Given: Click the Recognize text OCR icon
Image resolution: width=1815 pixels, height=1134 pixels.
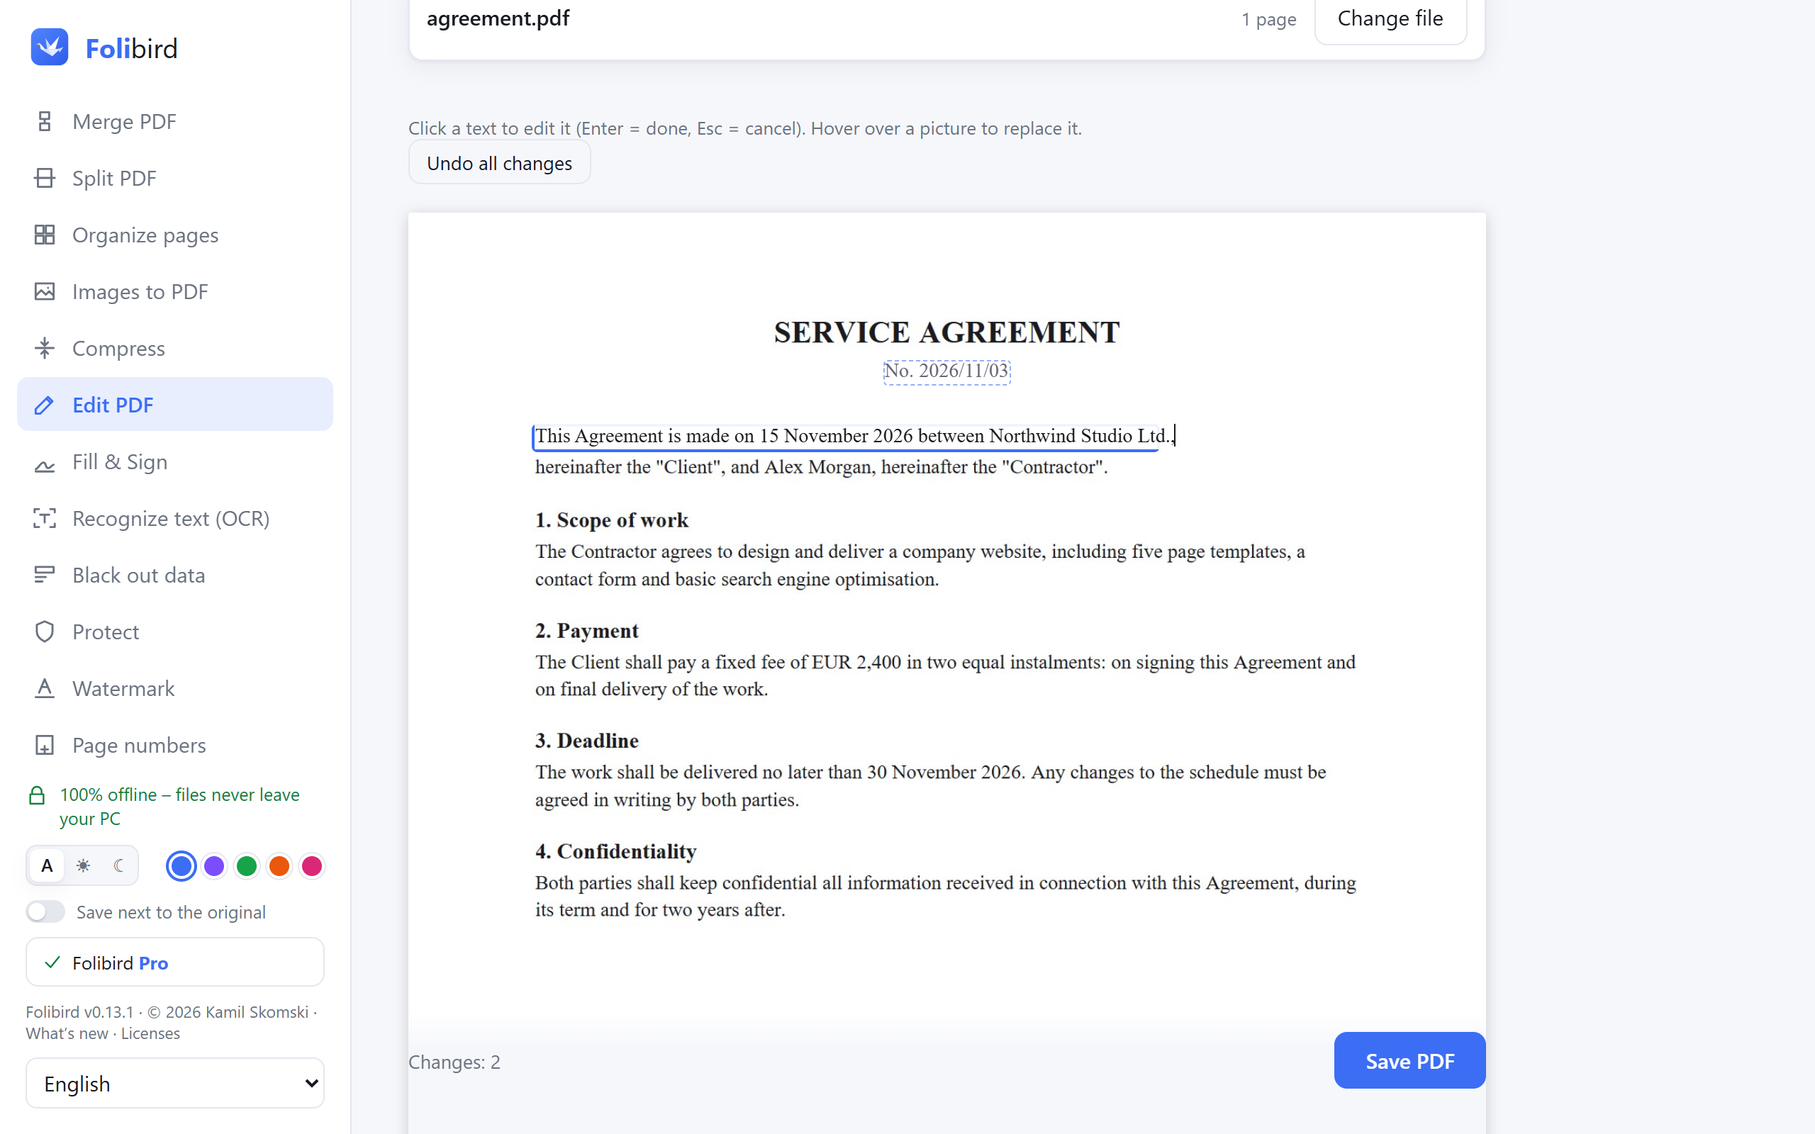Looking at the screenshot, I should coord(45,518).
